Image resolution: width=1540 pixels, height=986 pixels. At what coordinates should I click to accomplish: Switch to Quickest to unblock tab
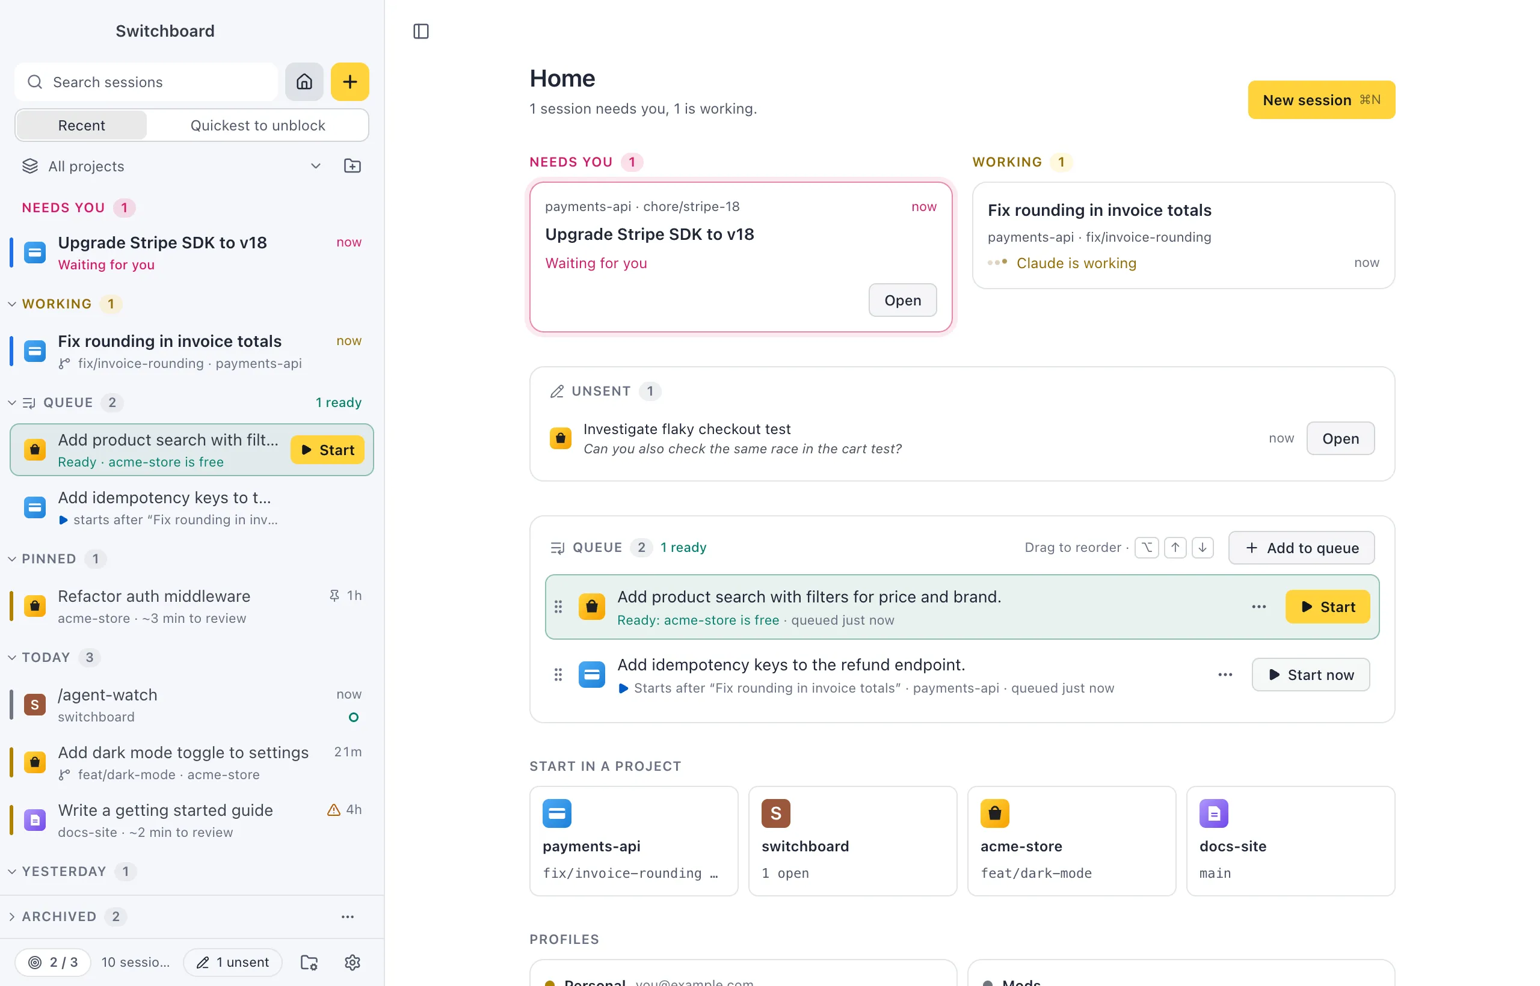pos(257,125)
